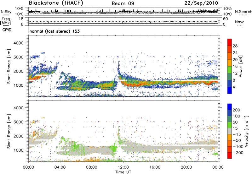Image resolution: width=252 pixels, height=174 pixels.
Task: Click the Nave legend label
Action: [x=240, y=22]
